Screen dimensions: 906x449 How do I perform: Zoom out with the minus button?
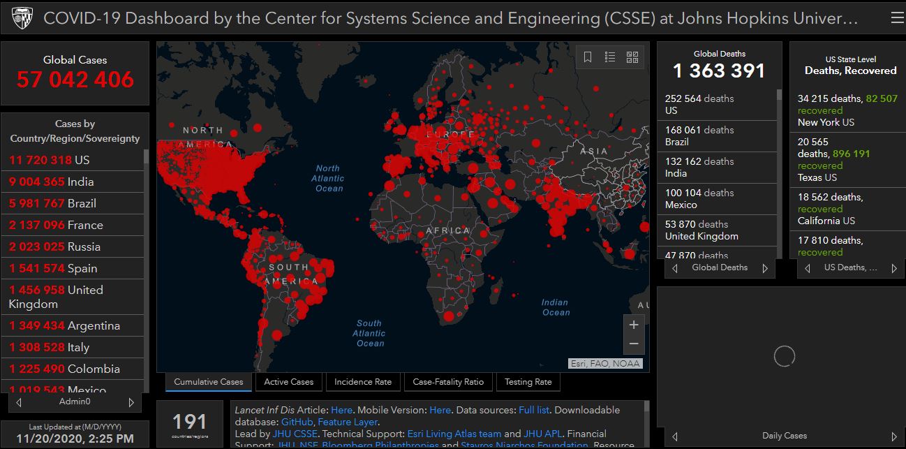pos(633,344)
